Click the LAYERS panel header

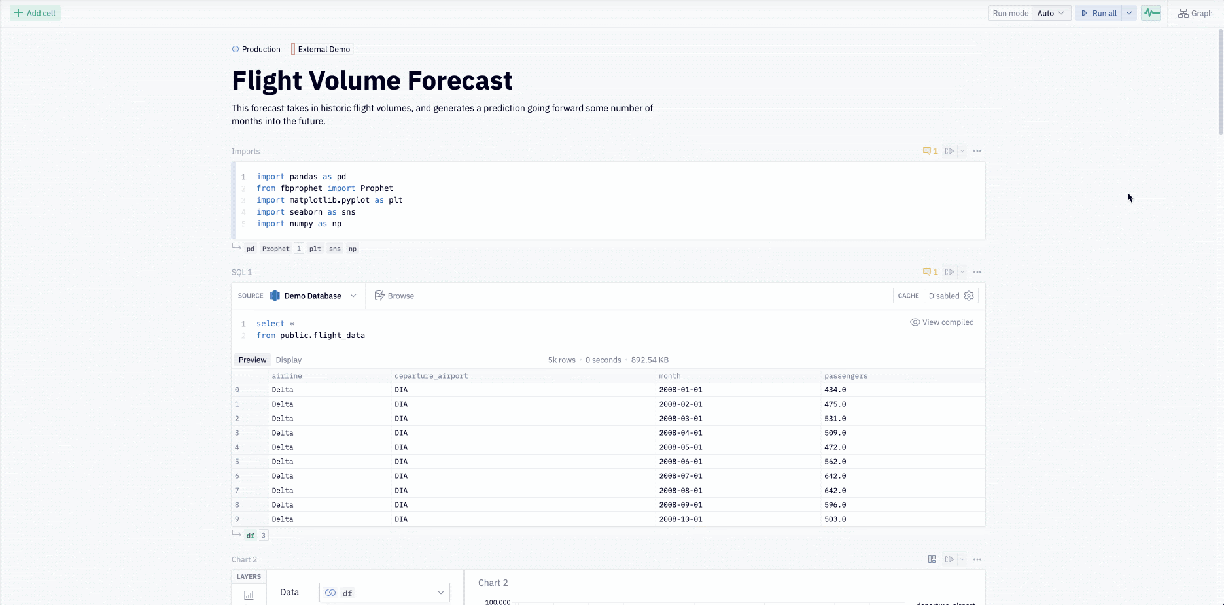pos(249,577)
